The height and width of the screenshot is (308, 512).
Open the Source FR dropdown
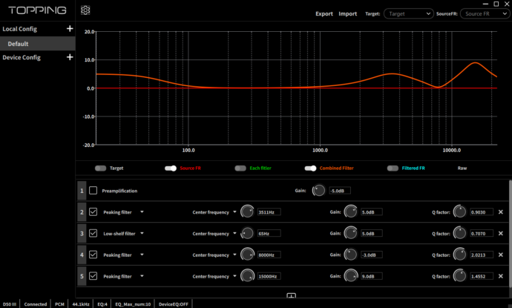pyautogui.click(x=485, y=13)
